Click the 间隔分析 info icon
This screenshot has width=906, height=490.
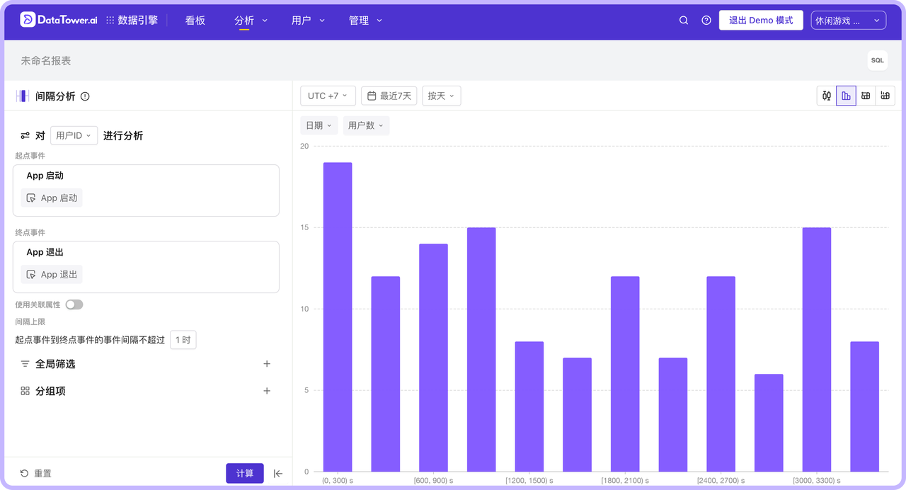pyautogui.click(x=85, y=97)
